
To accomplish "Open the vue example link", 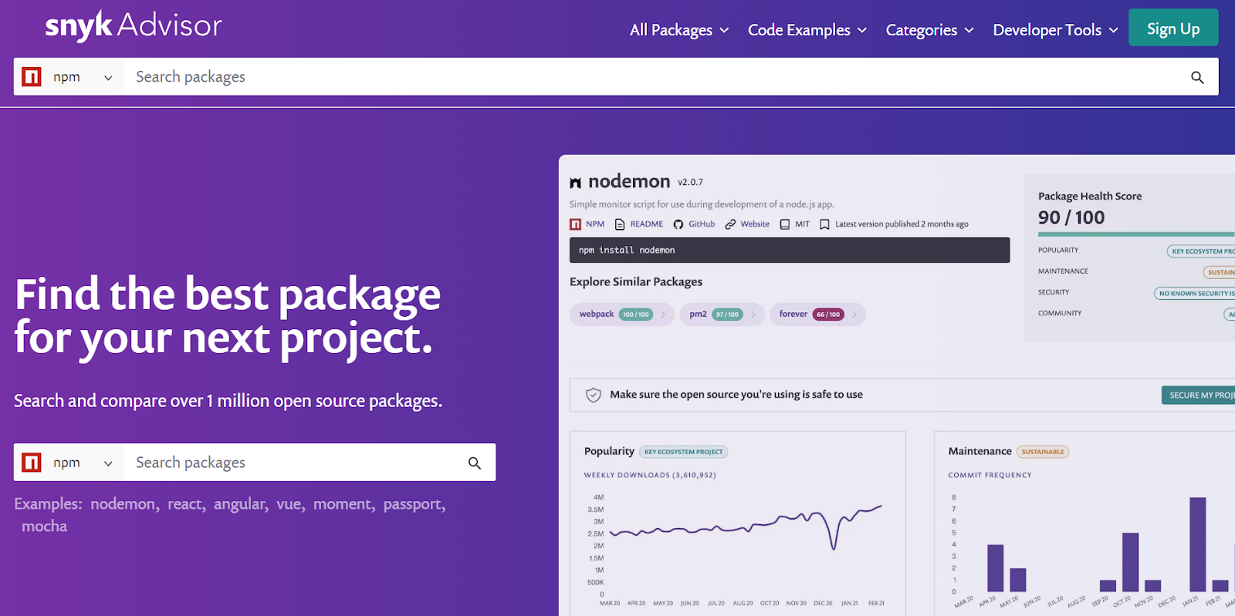I will tap(289, 504).
